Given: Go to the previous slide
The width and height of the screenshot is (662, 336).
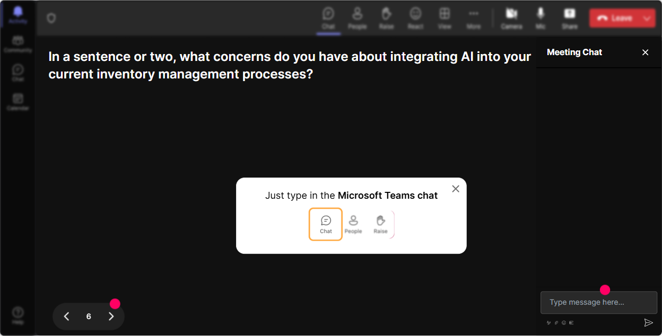Looking at the screenshot, I should pyautogui.click(x=66, y=316).
